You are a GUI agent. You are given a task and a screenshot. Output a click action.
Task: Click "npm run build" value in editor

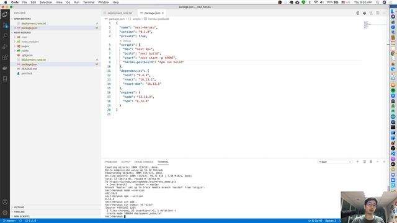(x=171, y=62)
